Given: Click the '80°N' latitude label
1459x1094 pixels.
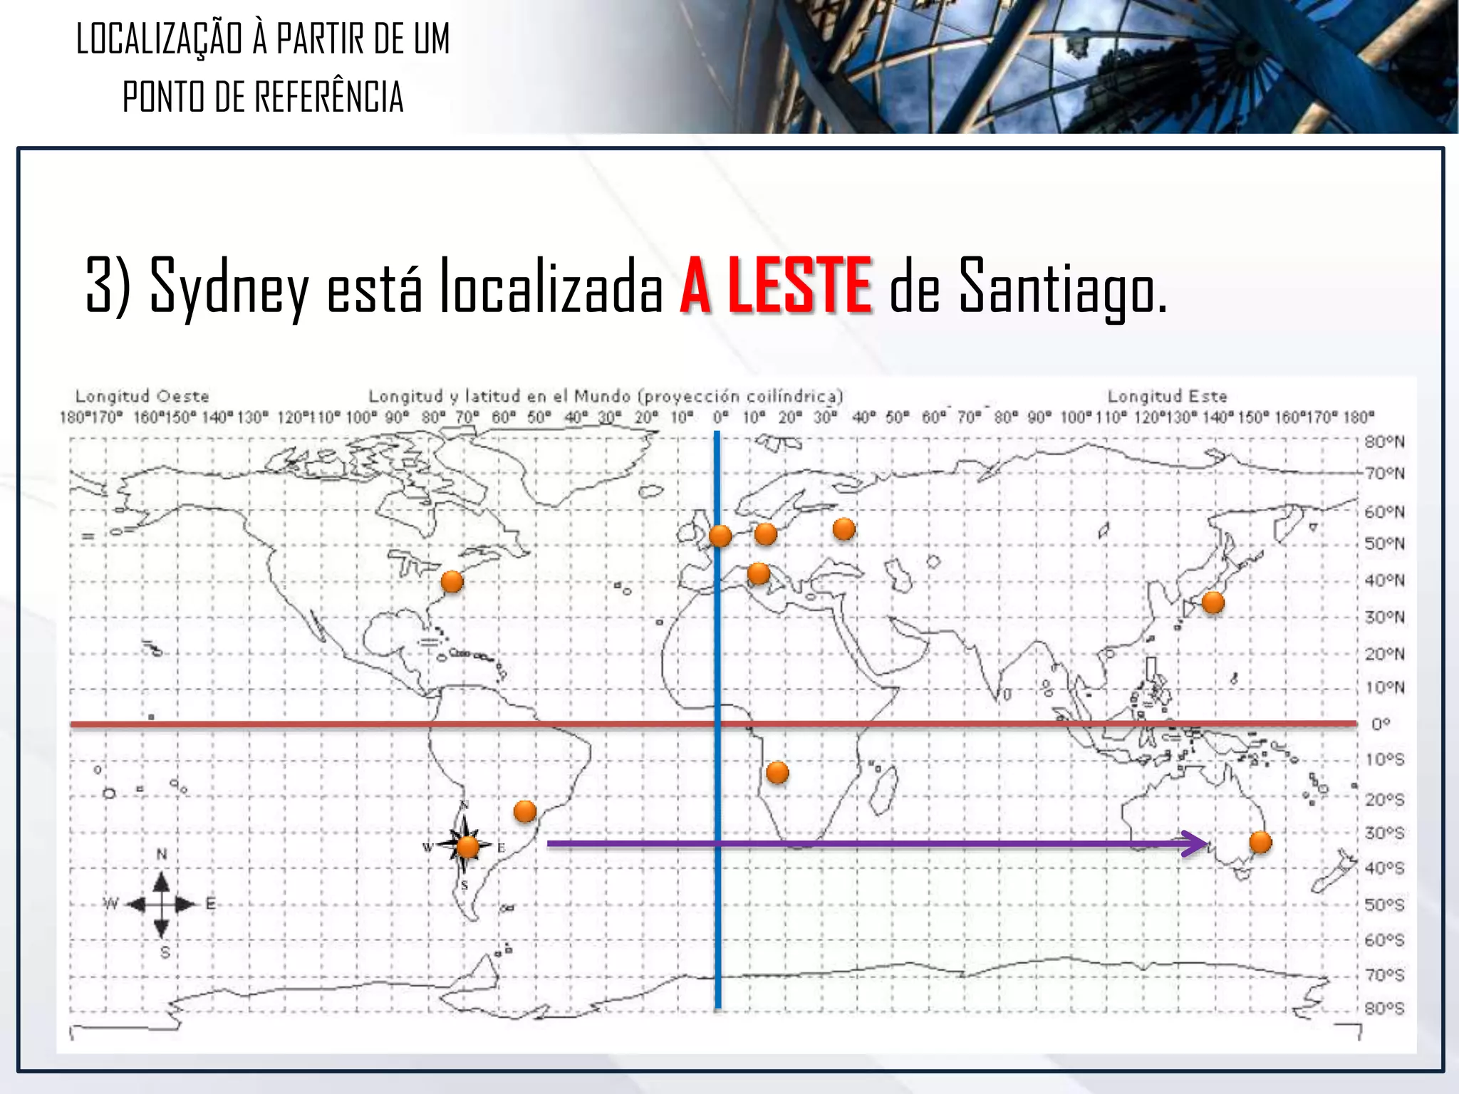Looking at the screenshot, I should point(1385,442).
